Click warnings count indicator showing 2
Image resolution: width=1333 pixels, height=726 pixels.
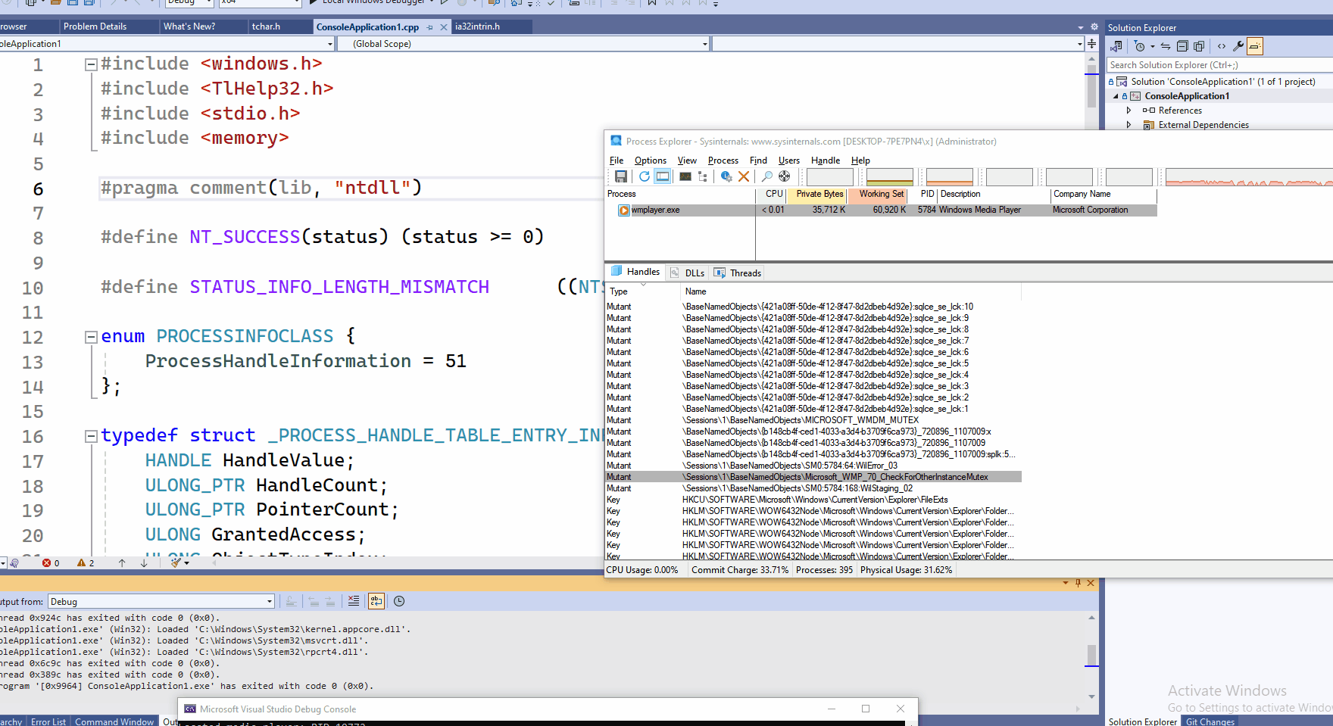(86, 562)
